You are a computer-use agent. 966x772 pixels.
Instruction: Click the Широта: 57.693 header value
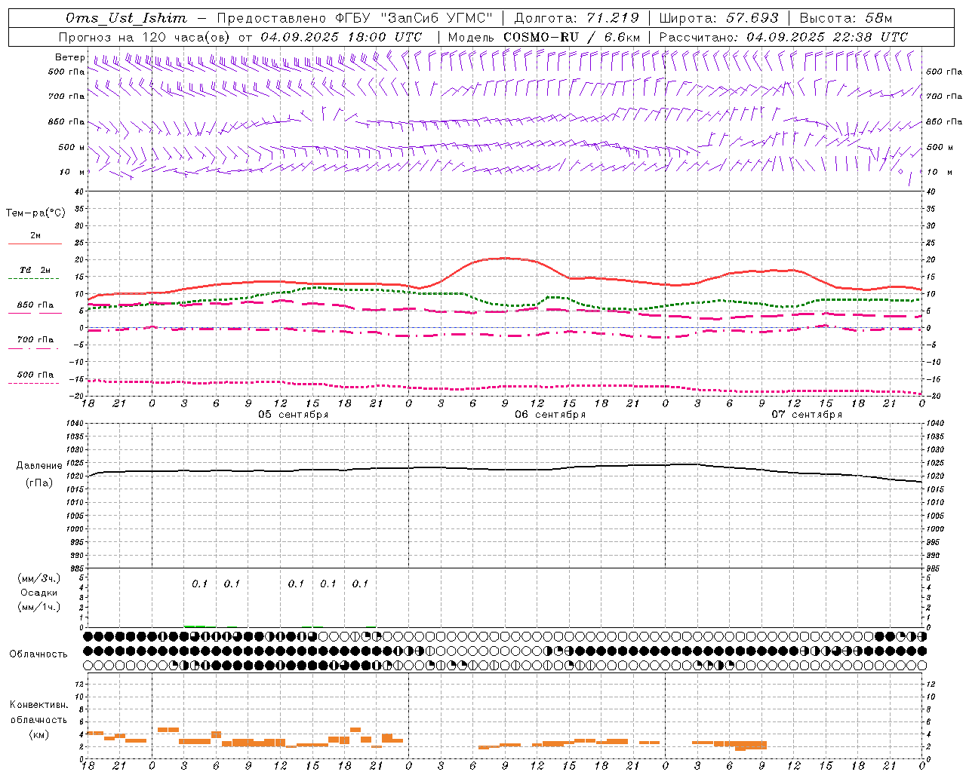pyautogui.click(x=718, y=18)
